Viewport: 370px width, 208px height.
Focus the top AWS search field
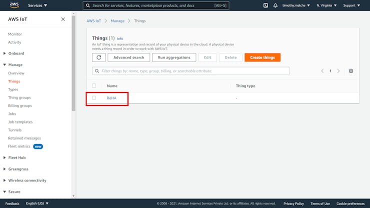(155, 5)
